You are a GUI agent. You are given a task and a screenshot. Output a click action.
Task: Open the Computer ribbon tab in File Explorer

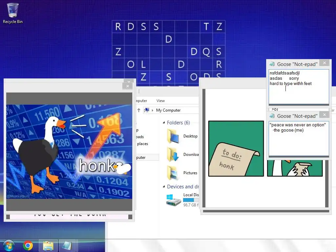point(141,101)
